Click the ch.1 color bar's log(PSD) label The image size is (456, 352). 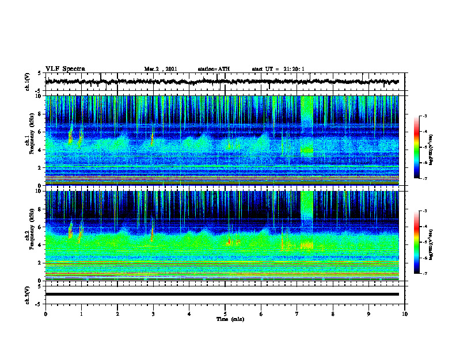[431, 150]
